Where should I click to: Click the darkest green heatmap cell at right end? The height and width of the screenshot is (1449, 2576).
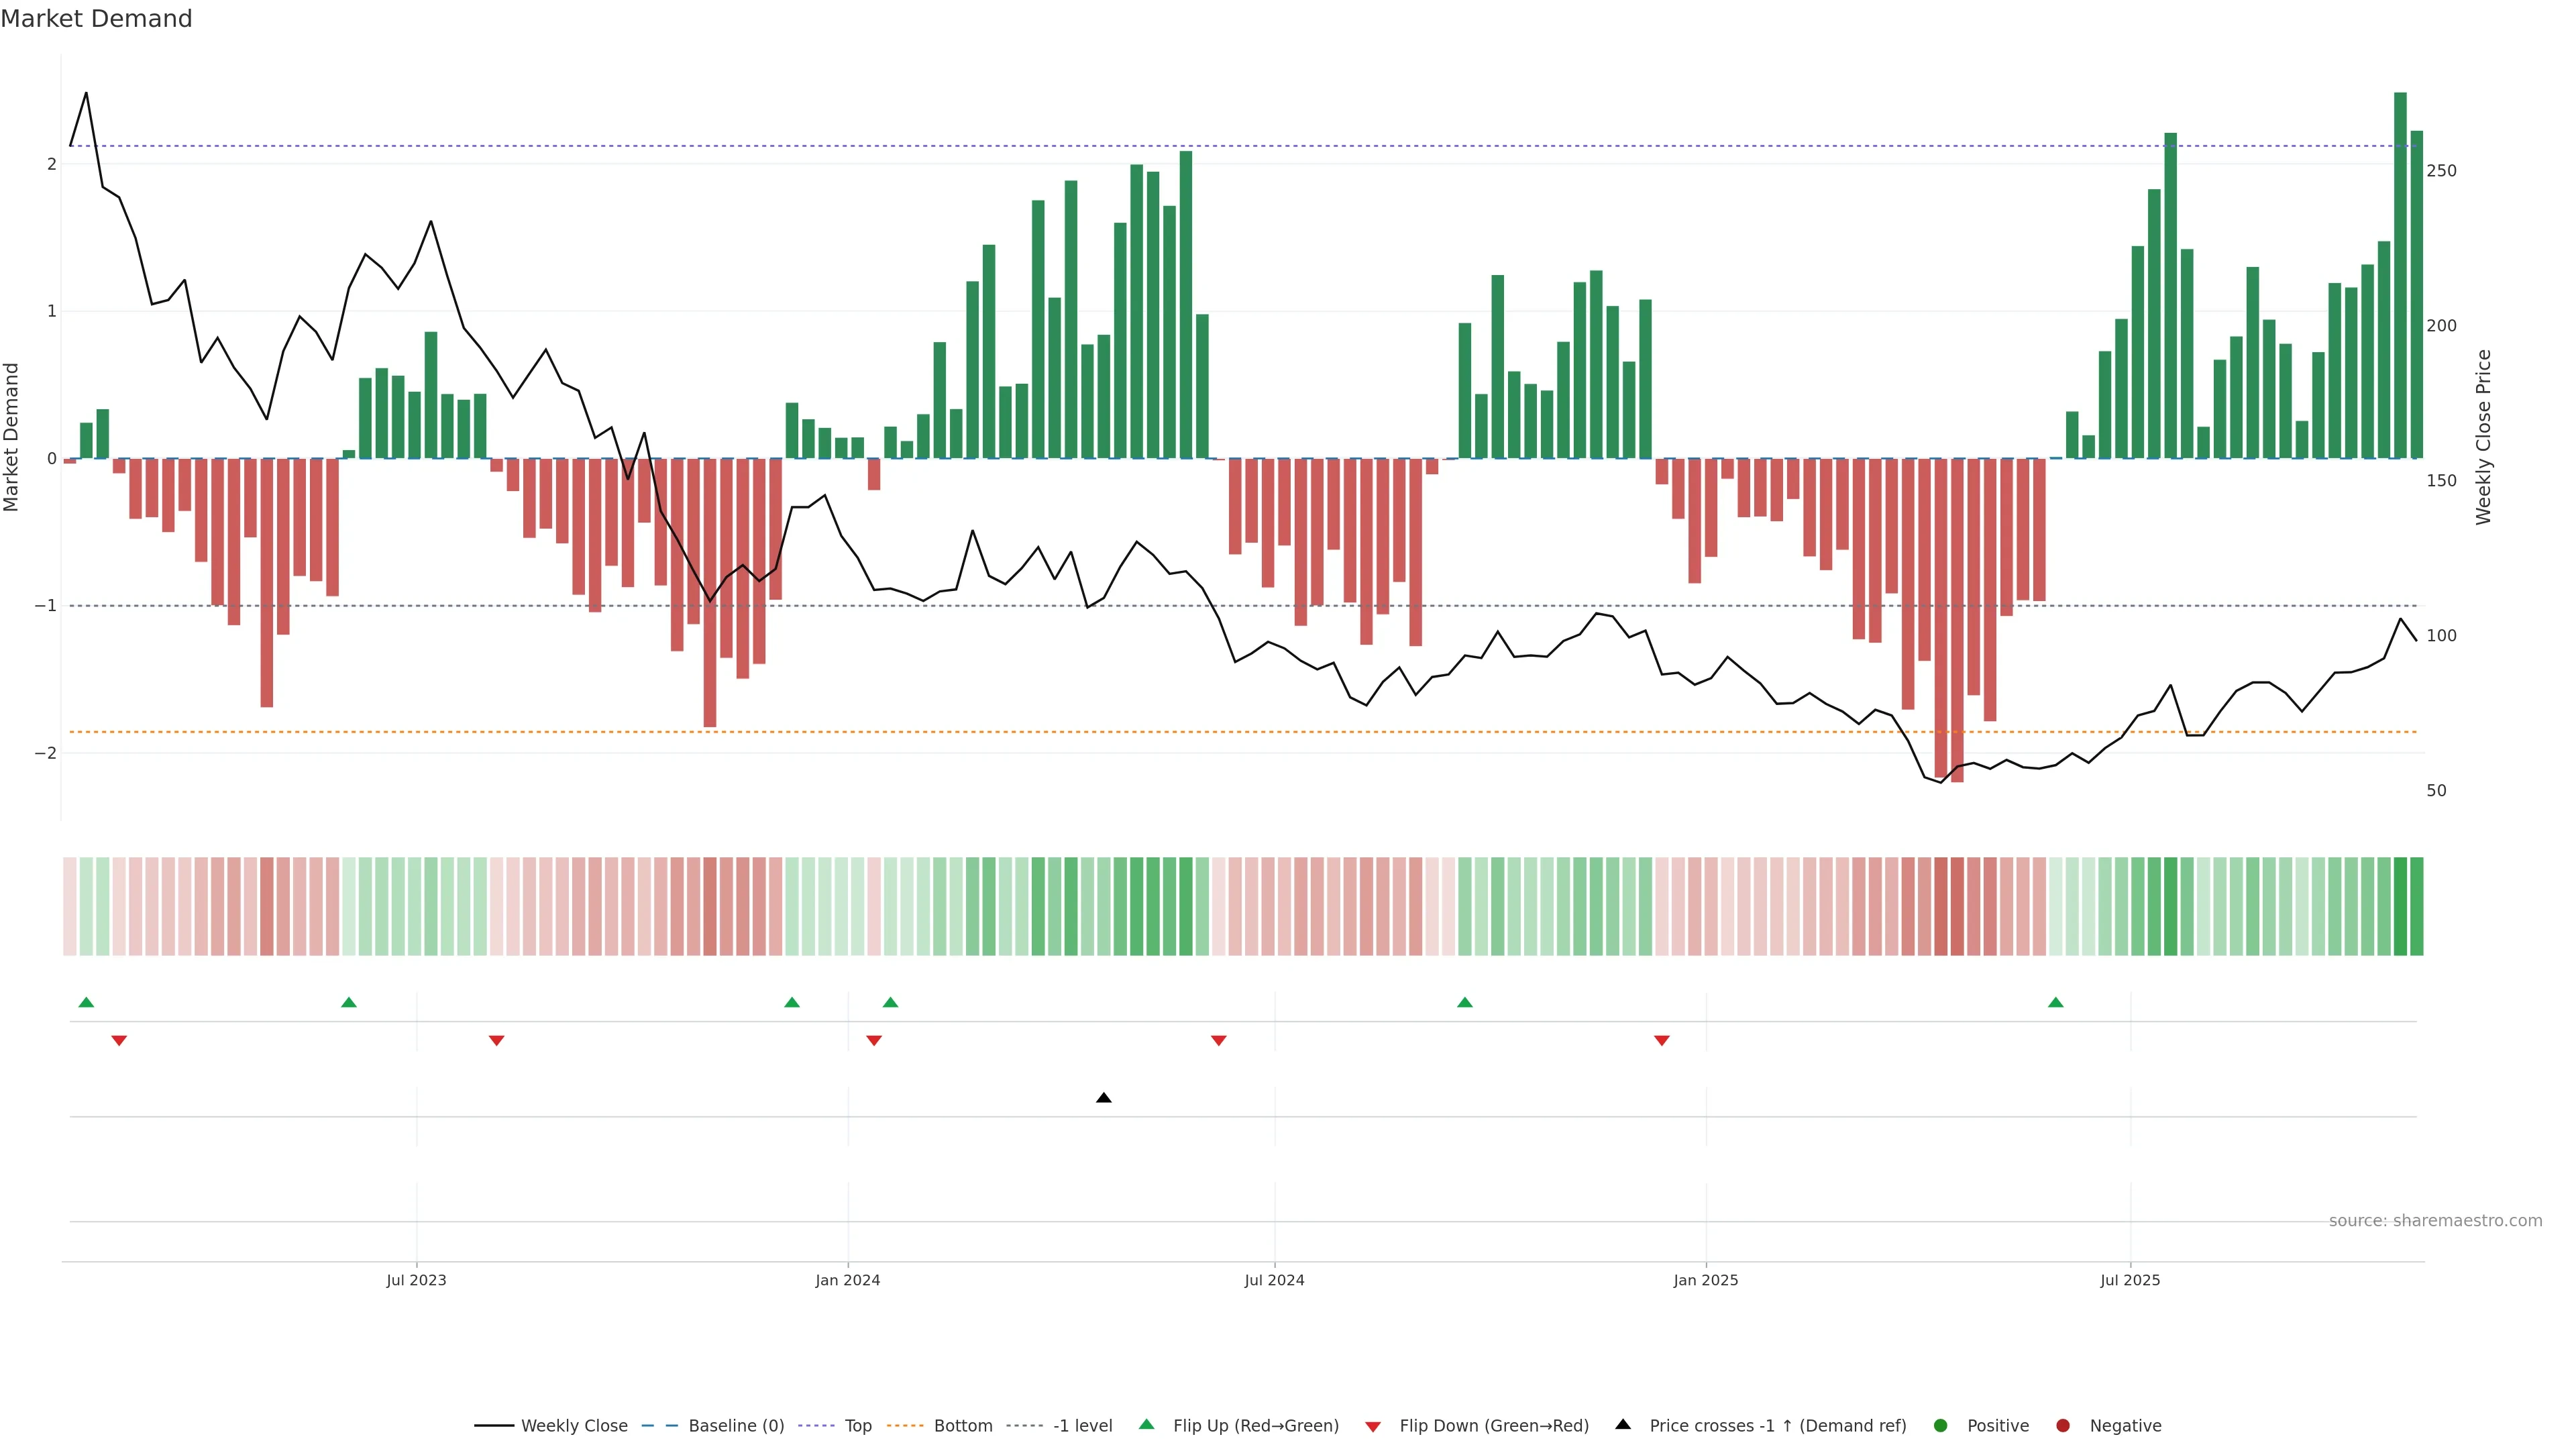[x=2400, y=906]
